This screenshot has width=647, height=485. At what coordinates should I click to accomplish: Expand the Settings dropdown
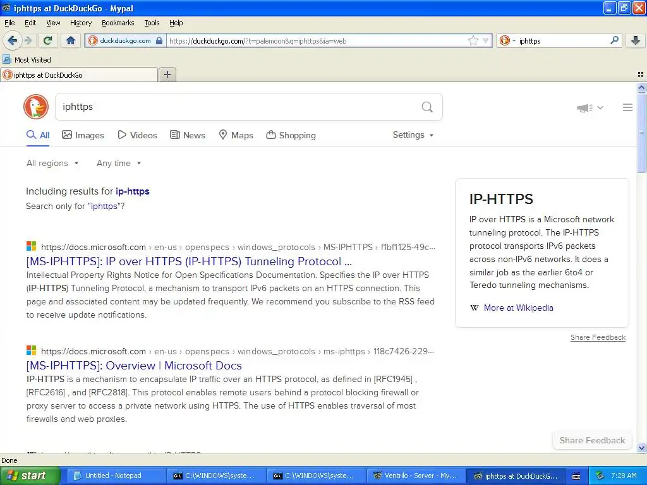click(x=413, y=135)
